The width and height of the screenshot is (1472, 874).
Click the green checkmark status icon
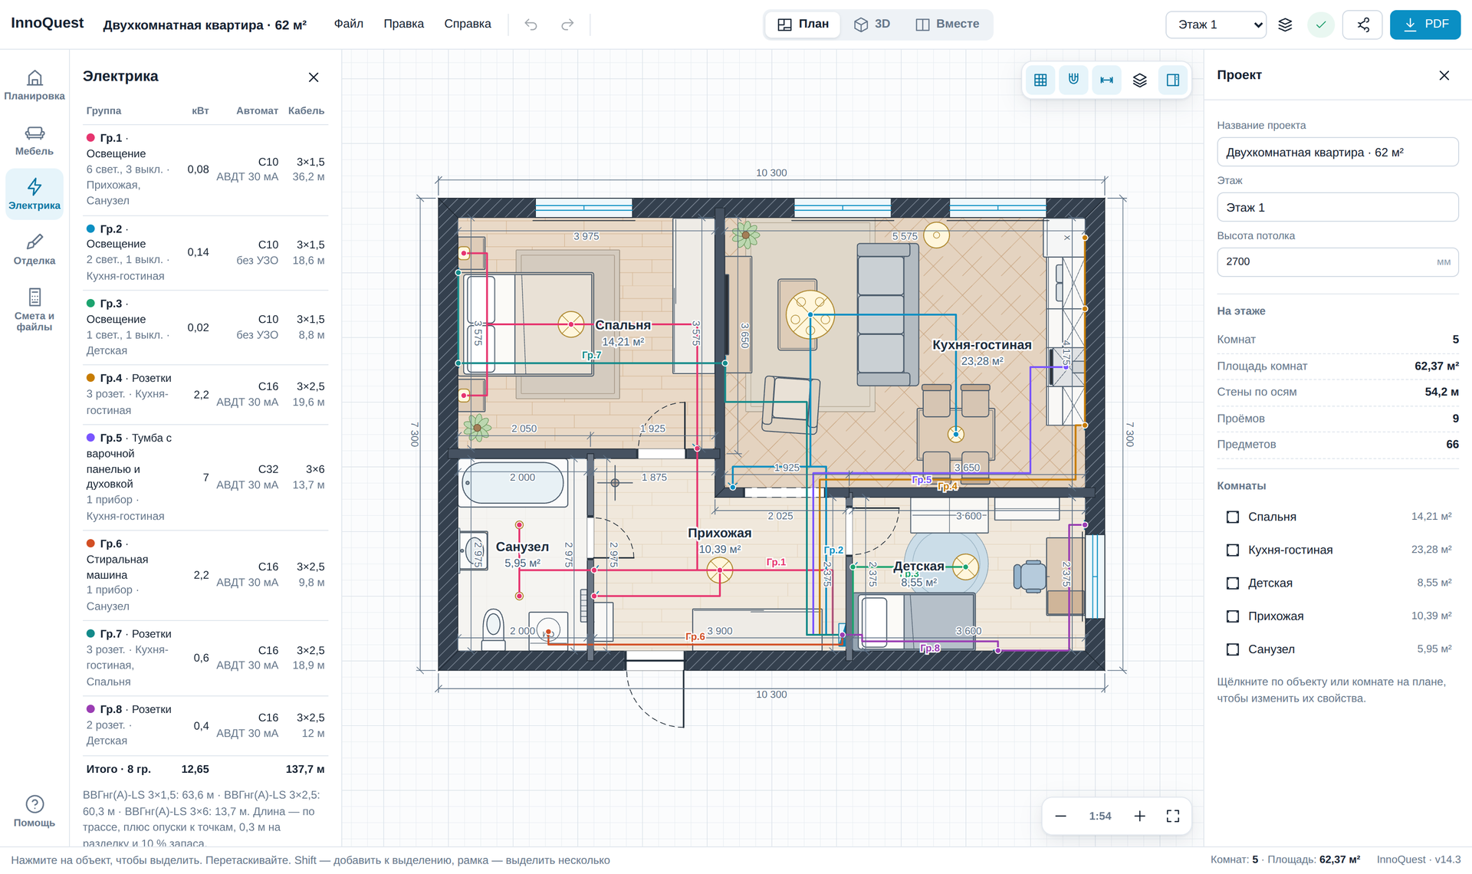(1321, 25)
